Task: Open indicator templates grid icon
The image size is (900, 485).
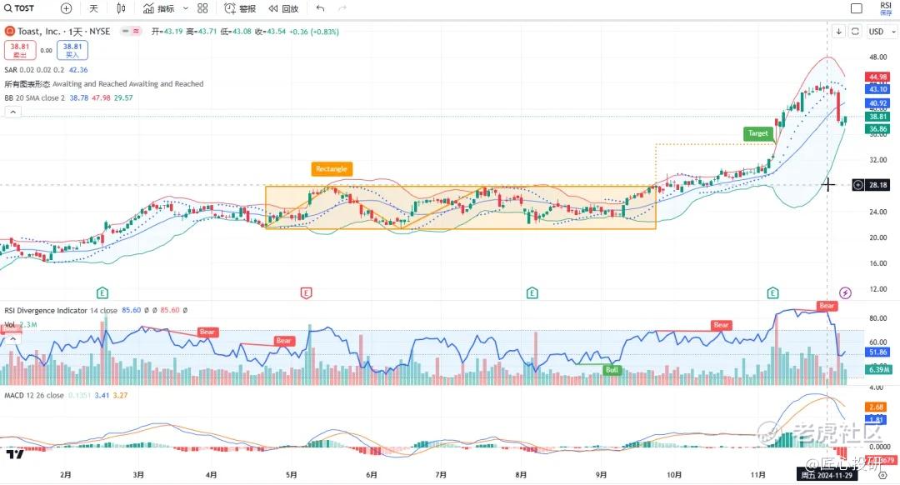Action: pyautogui.click(x=202, y=8)
